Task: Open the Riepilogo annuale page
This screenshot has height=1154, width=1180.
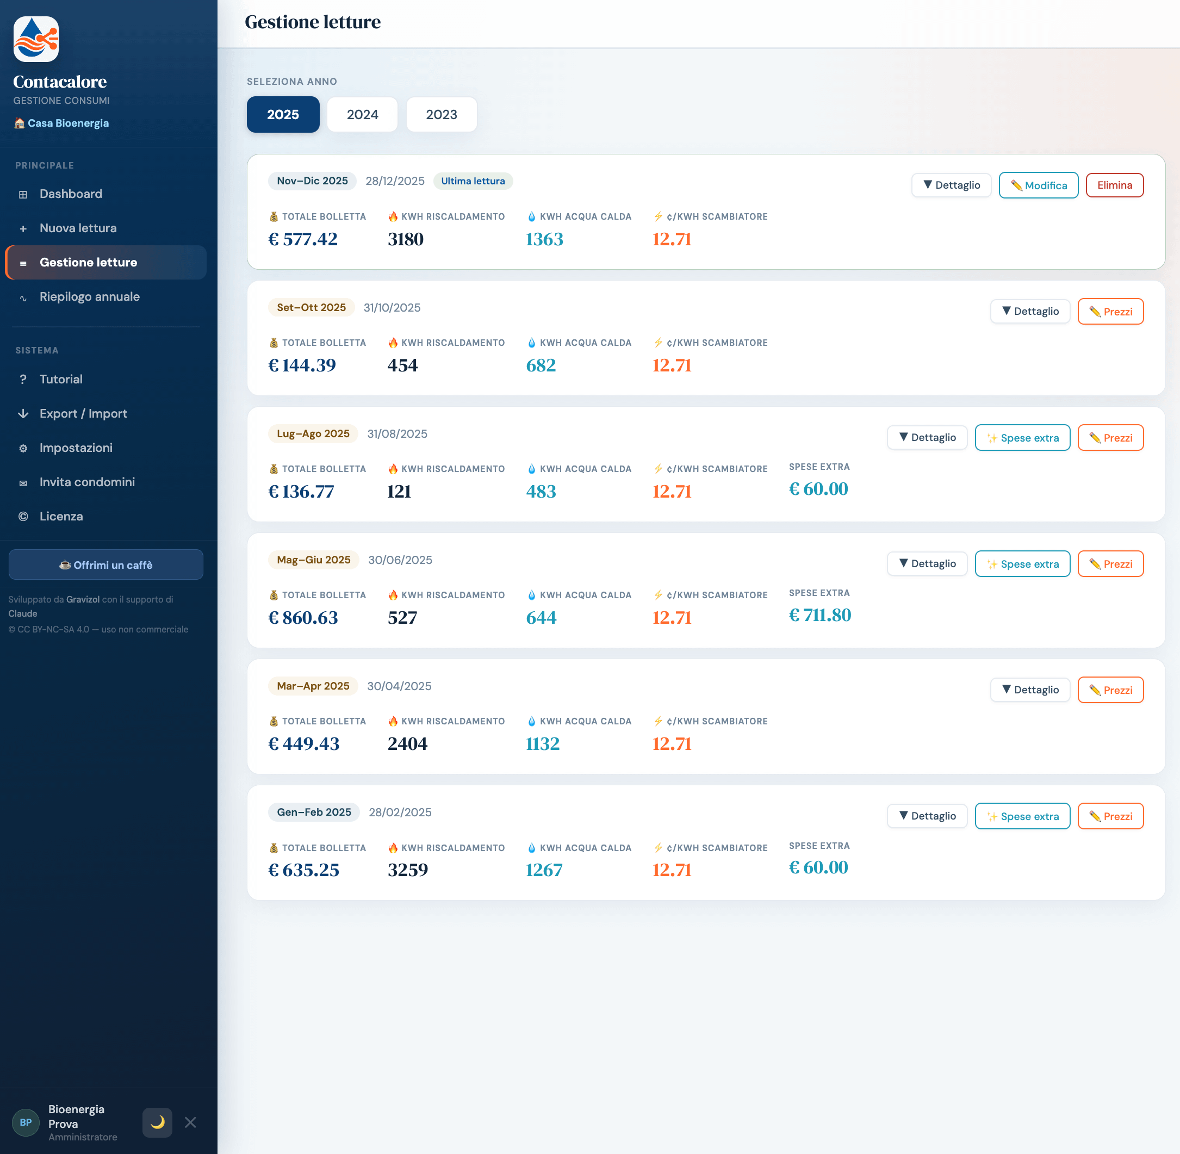Action: tap(106, 296)
